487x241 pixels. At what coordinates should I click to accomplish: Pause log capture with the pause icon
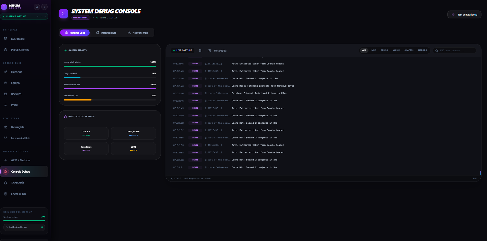tap(200, 51)
